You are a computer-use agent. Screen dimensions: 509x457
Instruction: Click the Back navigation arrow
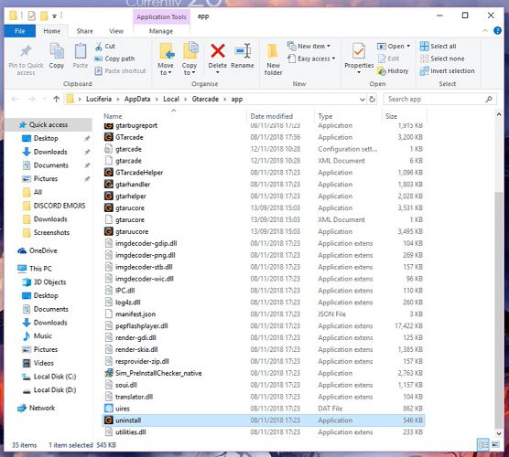pyautogui.click(x=15, y=100)
